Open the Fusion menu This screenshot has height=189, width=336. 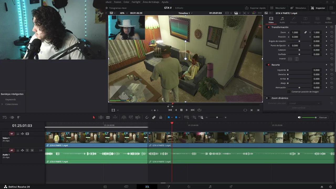tap(118, 2)
